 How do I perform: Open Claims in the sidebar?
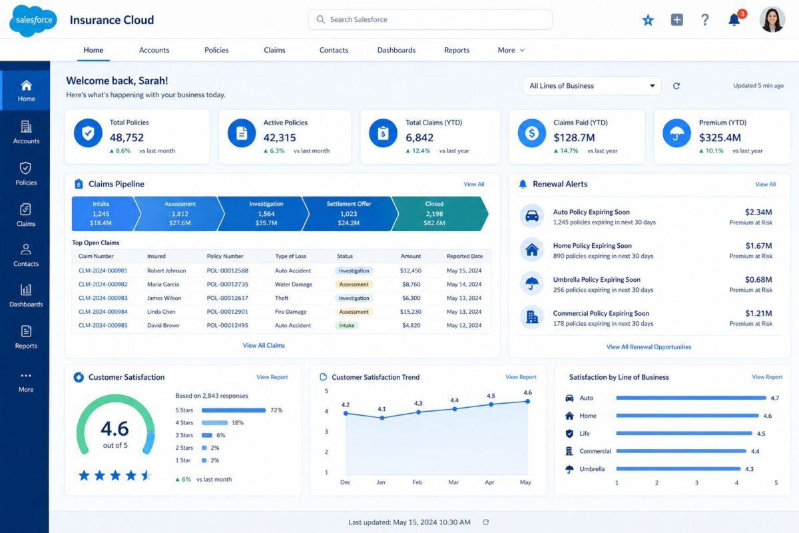pos(26,215)
